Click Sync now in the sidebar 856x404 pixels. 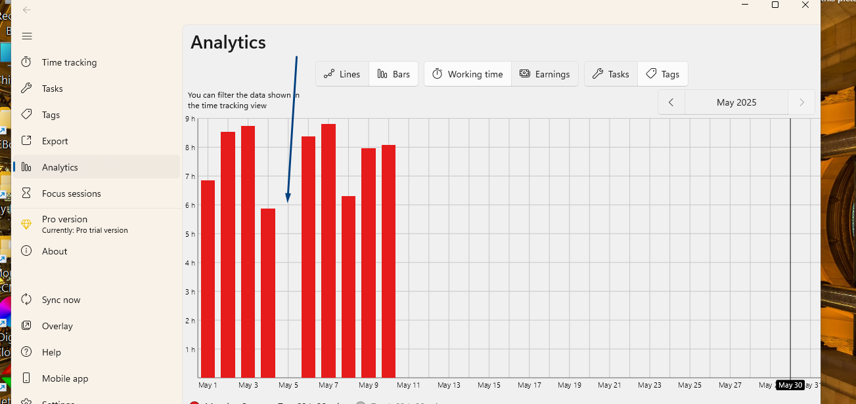point(61,300)
